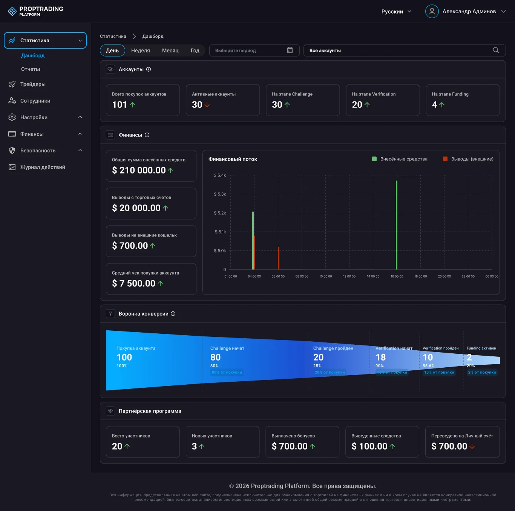Screen dimensions: 515x511
Task: Click the green arrow beside $ 210 000.00
Action: pos(170,170)
